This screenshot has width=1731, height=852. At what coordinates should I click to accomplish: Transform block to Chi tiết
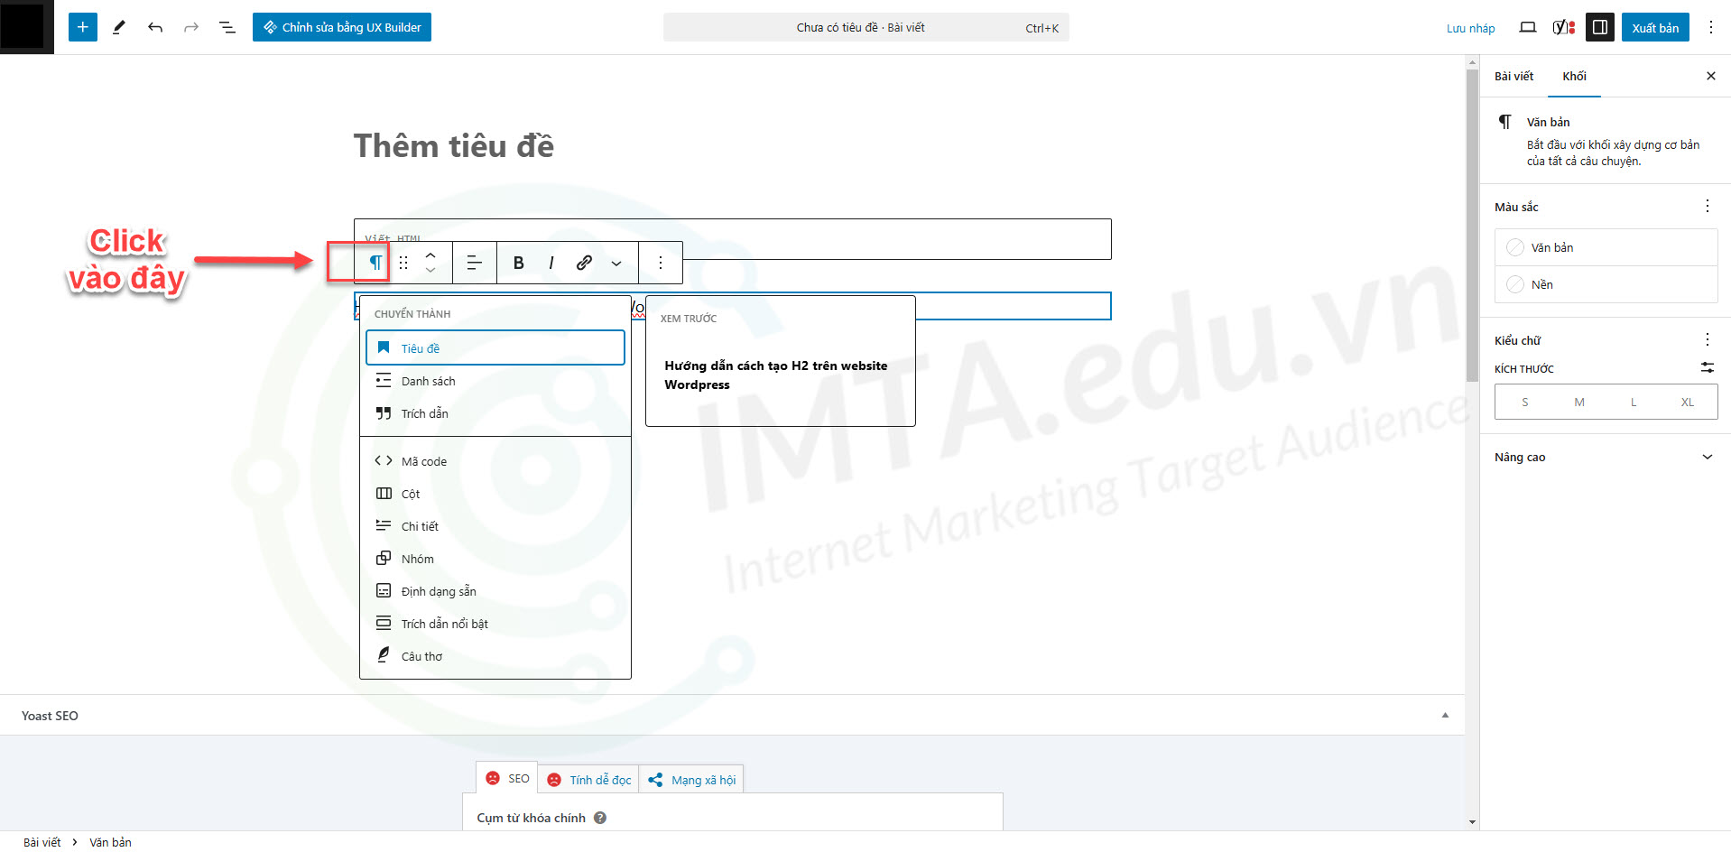click(x=495, y=526)
